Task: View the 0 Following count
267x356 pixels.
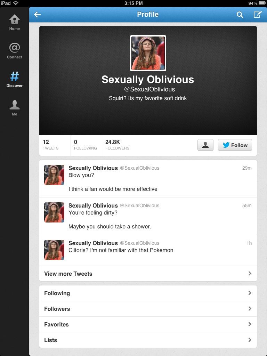Action: click(86, 145)
